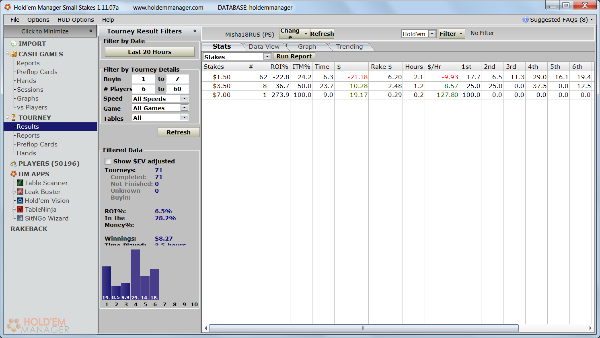
Task: Click the Tourney trophy icon
Action: coord(14,117)
